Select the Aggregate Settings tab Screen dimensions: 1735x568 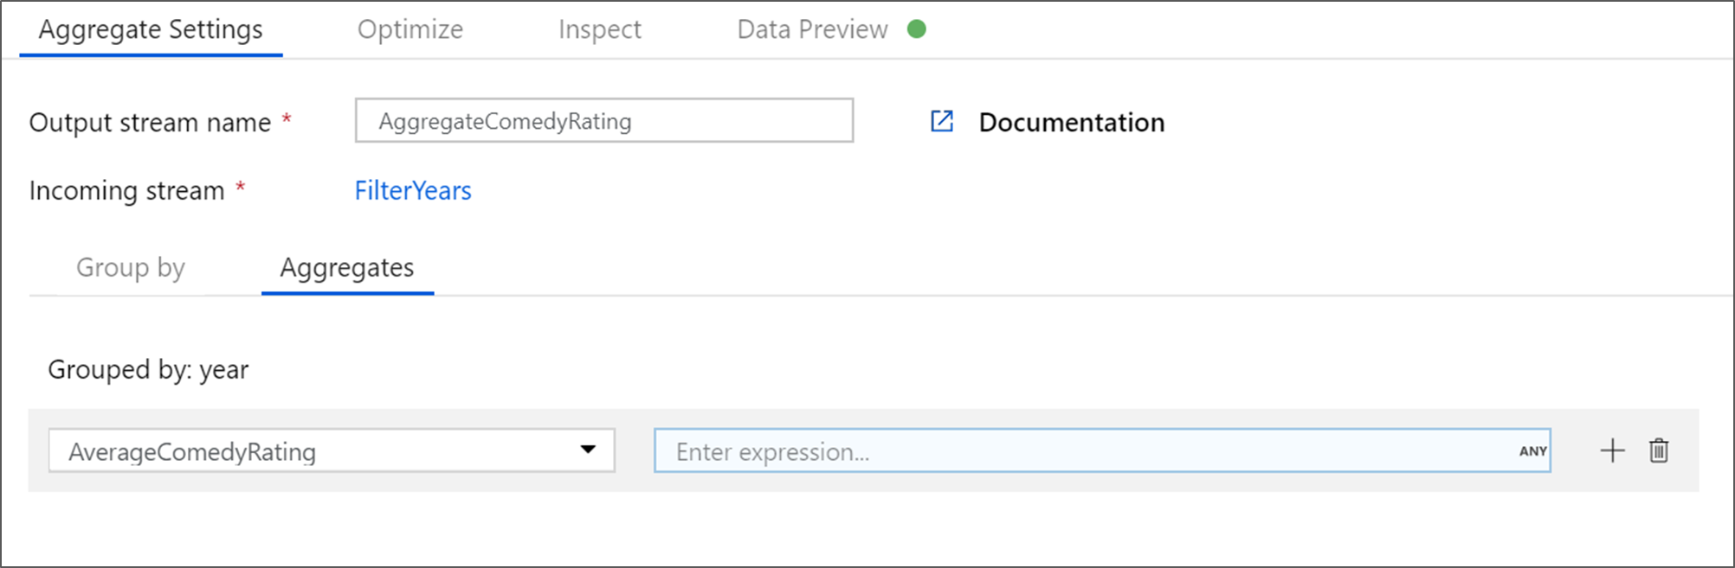[151, 29]
